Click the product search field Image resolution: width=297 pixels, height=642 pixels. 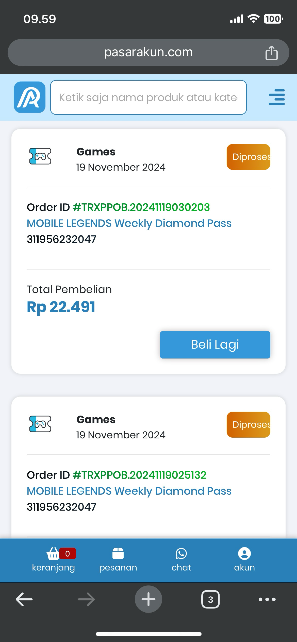[148, 97]
